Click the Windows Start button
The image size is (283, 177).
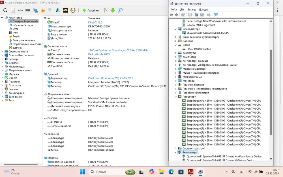82,172
